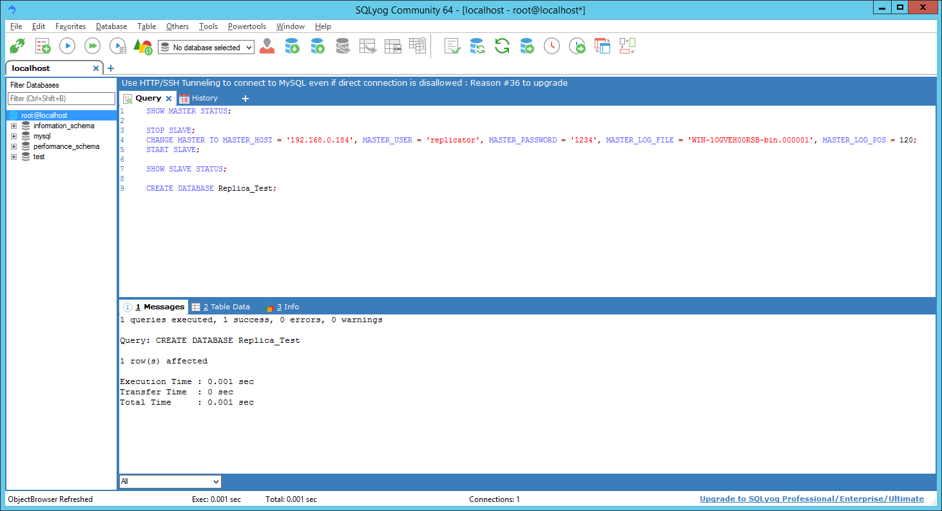The image size is (942, 511).
Task: Click the CREATE DATABASE Replica_Test query line
Action: pyautogui.click(x=211, y=188)
